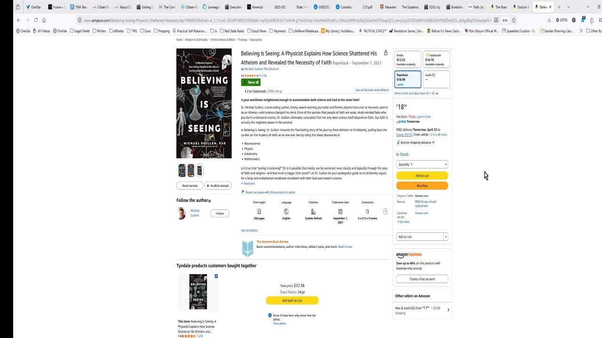The image size is (602, 338).
Task: Click the next arrow in product details carousel
Action: coord(385,212)
